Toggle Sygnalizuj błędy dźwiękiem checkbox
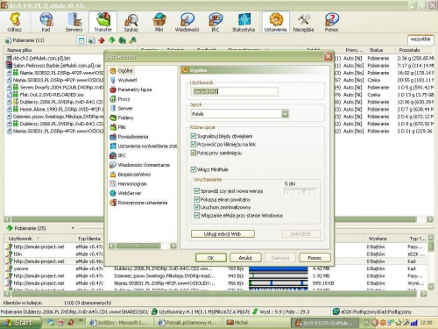The width and height of the screenshot is (438, 329). coord(193,136)
